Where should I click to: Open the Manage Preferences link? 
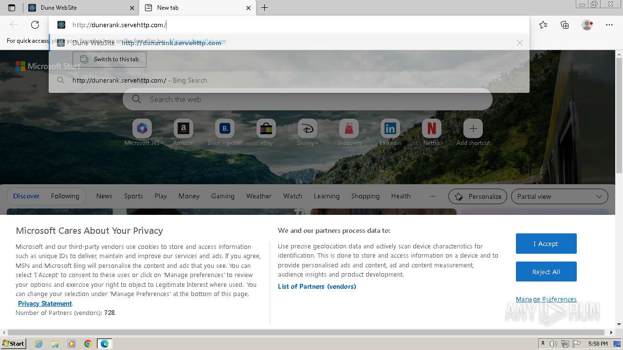546,299
